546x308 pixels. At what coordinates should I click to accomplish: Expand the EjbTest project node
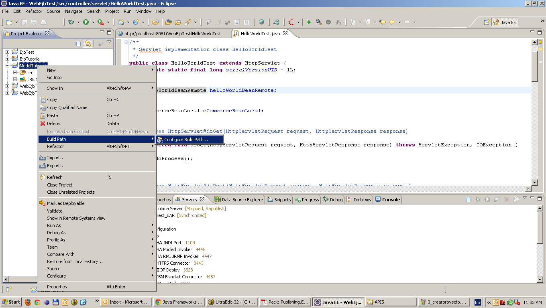[7, 52]
